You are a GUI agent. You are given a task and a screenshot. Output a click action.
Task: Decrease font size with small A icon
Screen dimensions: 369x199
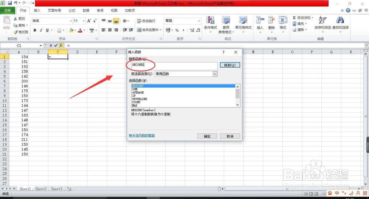(94, 21)
